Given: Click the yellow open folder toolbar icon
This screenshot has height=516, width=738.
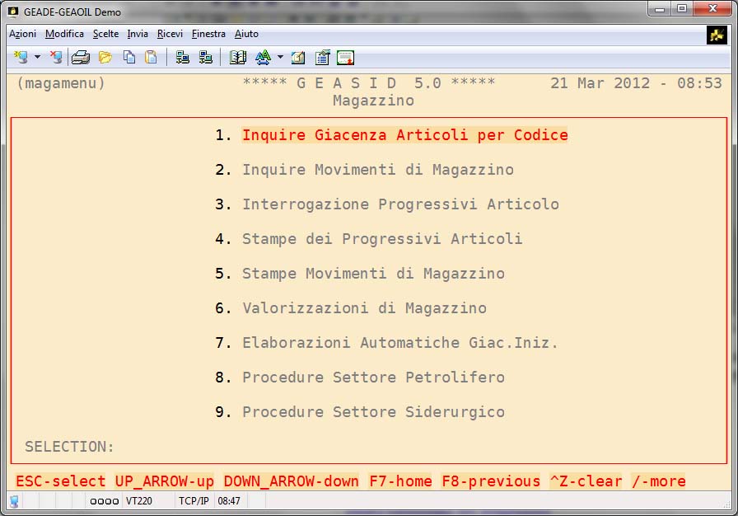Looking at the screenshot, I should [105, 58].
